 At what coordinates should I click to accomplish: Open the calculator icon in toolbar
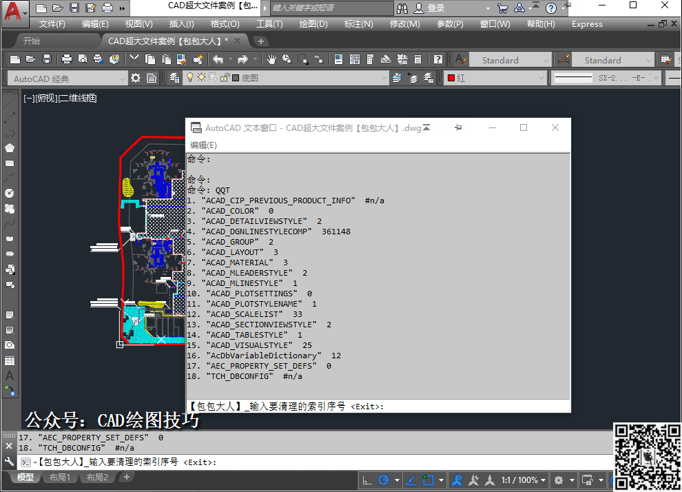pos(417,59)
